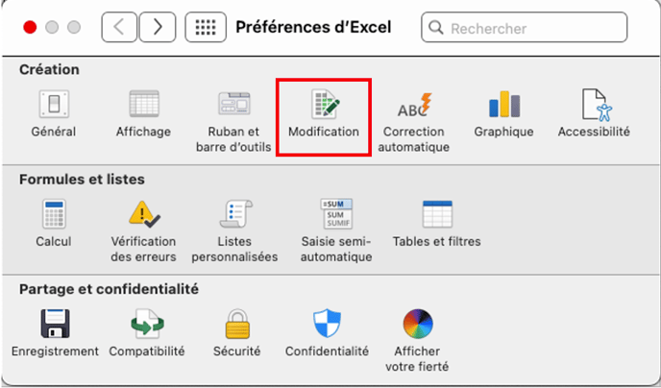Open Ruban et barre d'outils settings
The height and width of the screenshot is (388, 661).
click(233, 104)
